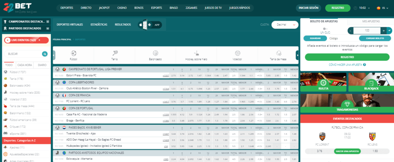Pick the Baloncesto basketball icon in the sports carousel

click(x=155, y=53)
